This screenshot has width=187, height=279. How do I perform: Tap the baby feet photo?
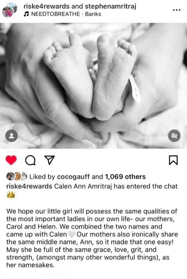click(x=93, y=86)
